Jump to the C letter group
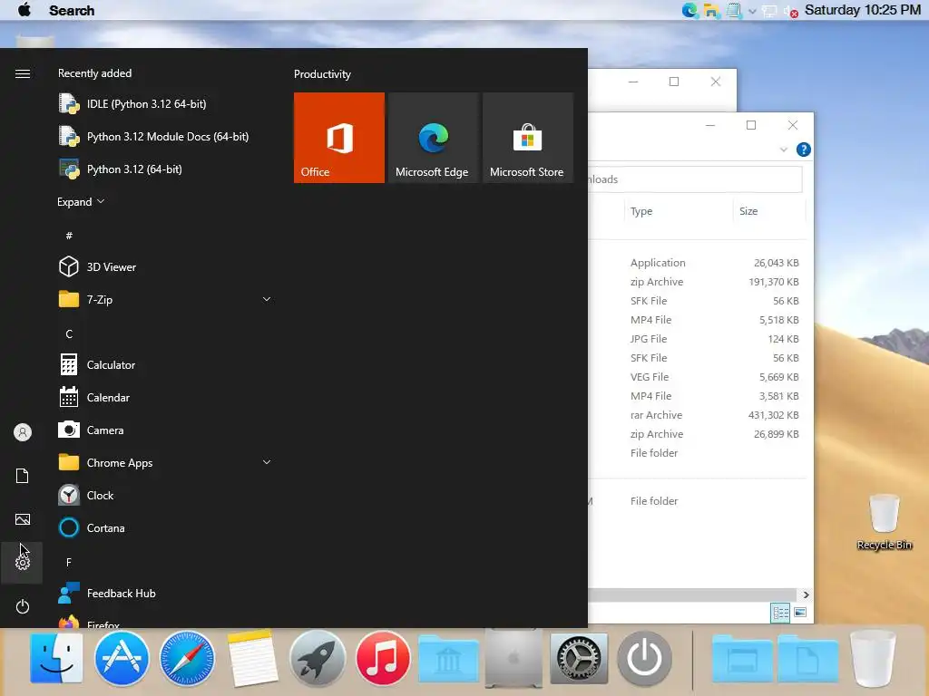The height and width of the screenshot is (696, 929). click(x=69, y=333)
